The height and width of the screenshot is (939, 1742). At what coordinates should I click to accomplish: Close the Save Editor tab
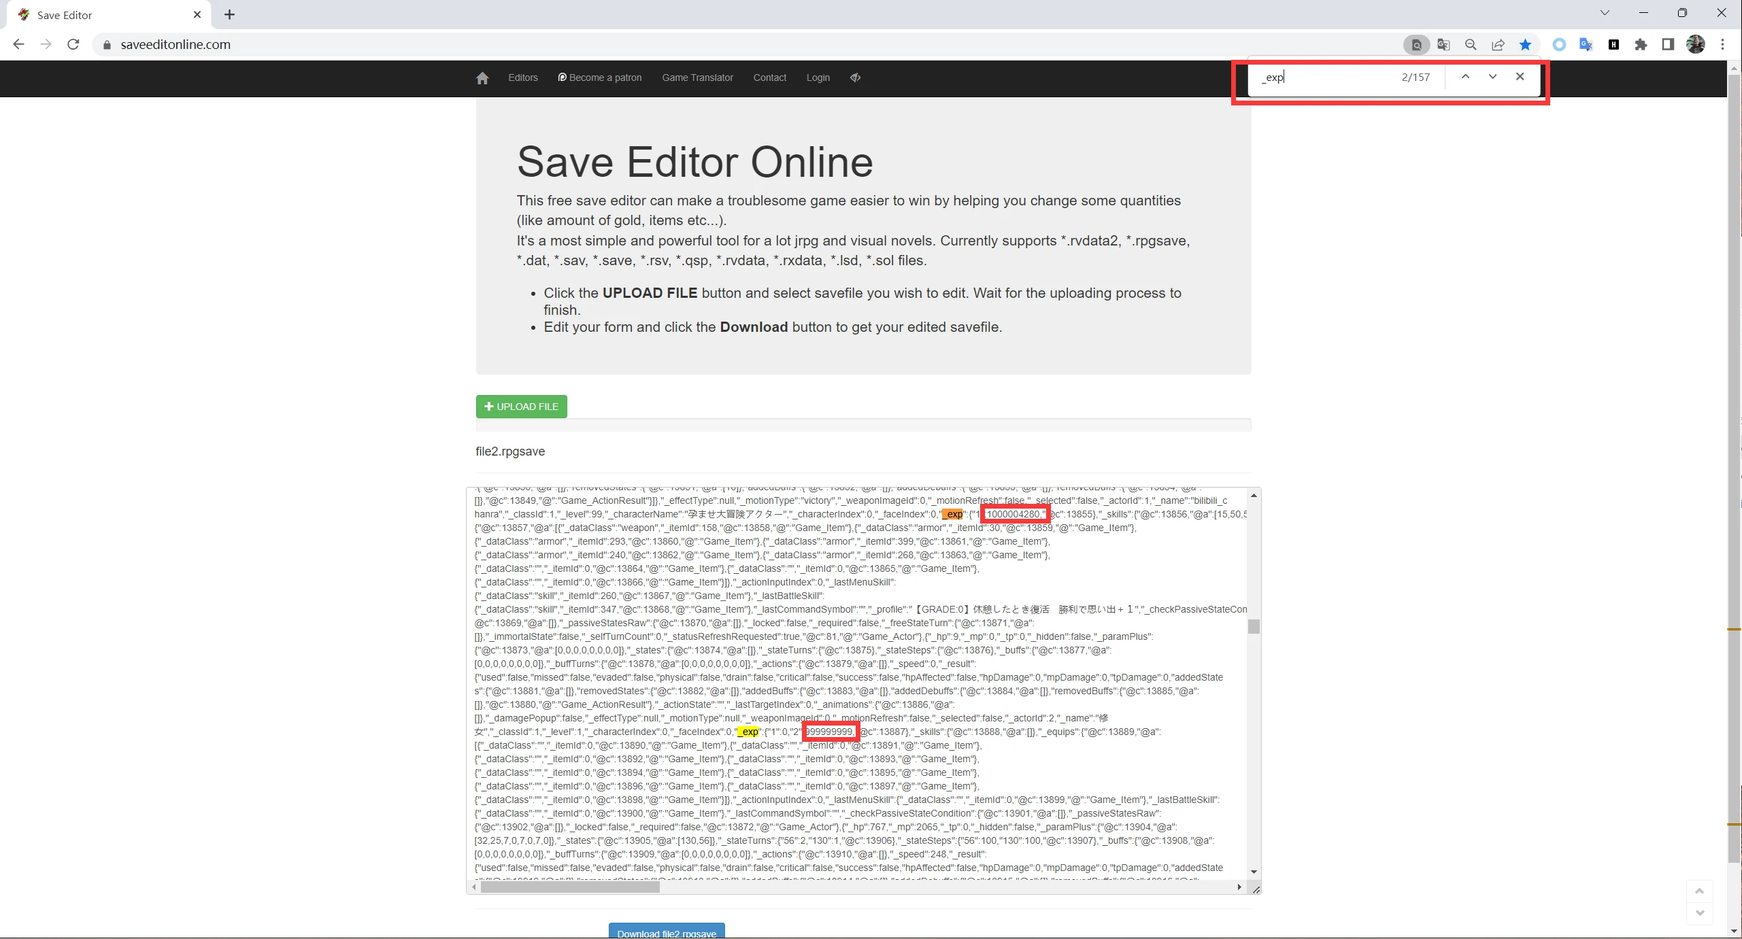click(197, 14)
